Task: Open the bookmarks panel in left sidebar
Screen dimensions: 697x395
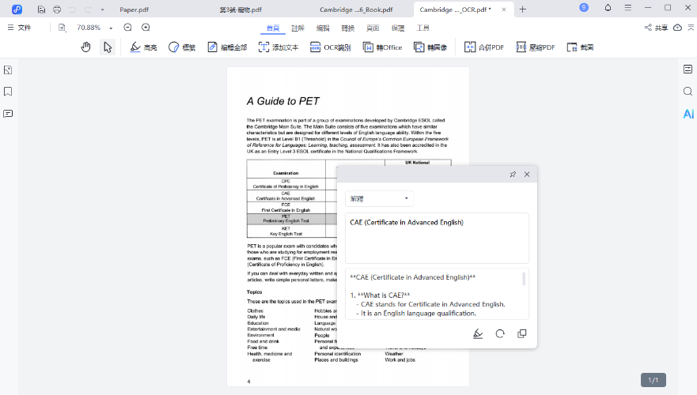Action: pyautogui.click(x=8, y=92)
